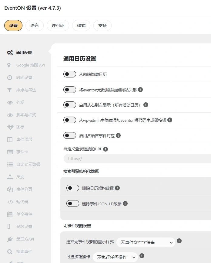211x263 pixels.
Task: Open the 许可证 tab
Action: (x=58, y=26)
